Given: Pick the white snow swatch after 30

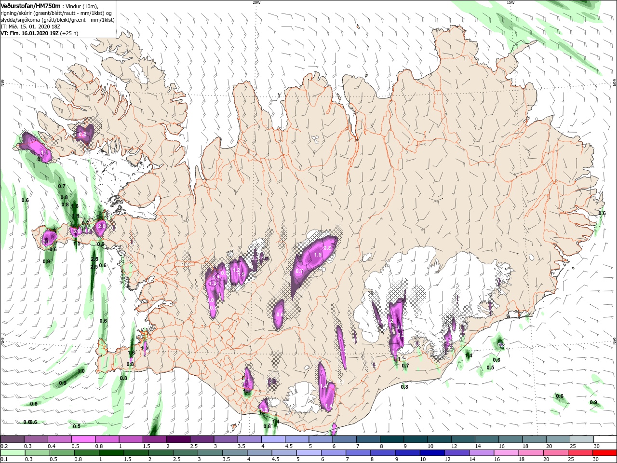Looking at the screenshot, I should coord(605,439).
